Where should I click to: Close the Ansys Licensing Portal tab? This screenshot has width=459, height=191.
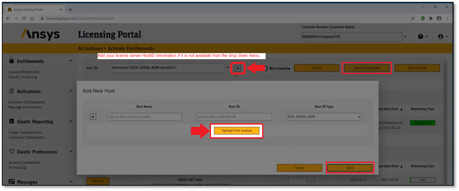point(61,9)
